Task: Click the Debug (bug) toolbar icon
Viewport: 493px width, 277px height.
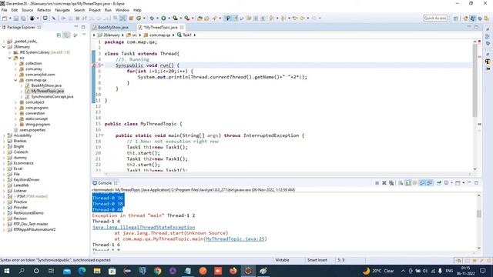Action: coord(152,18)
